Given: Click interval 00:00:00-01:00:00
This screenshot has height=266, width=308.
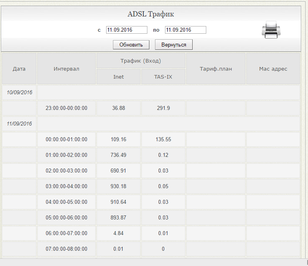Looking at the screenshot, I should (66, 139).
